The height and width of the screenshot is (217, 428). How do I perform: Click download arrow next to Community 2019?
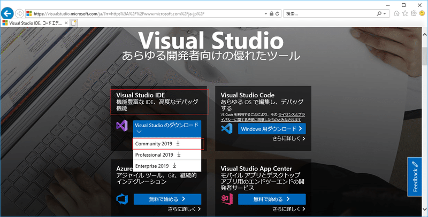tap(178, 143)
